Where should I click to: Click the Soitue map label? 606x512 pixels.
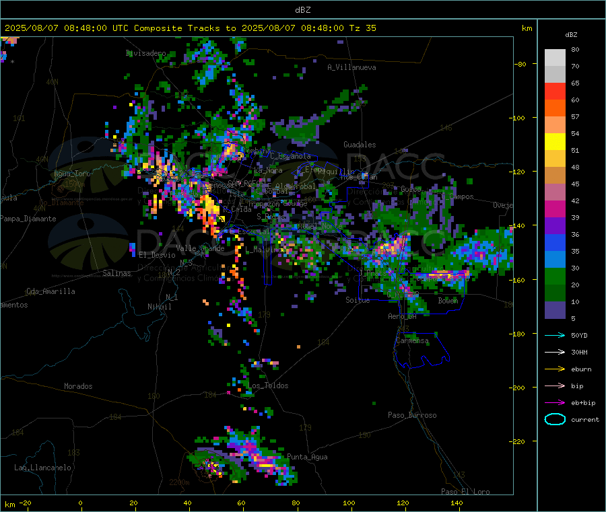coord(358,300)
